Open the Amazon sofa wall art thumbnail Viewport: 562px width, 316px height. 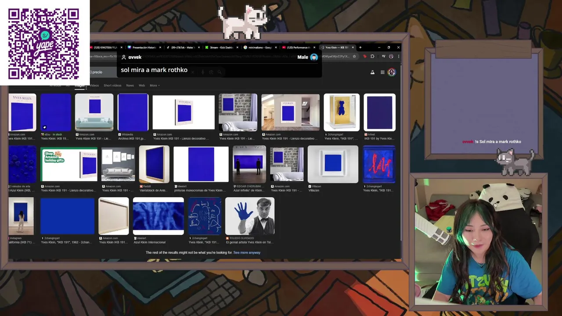(x=94, y=112)
